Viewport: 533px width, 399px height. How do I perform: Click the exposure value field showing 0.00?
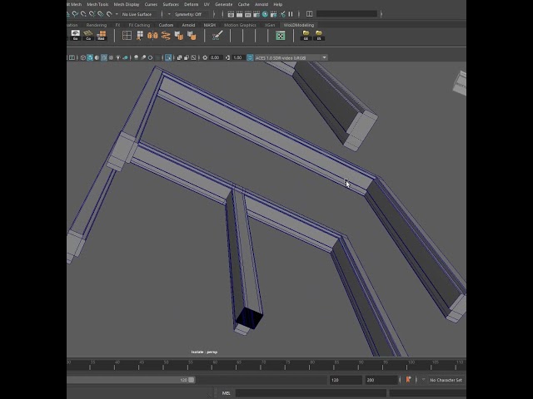(x=216, y=57)
